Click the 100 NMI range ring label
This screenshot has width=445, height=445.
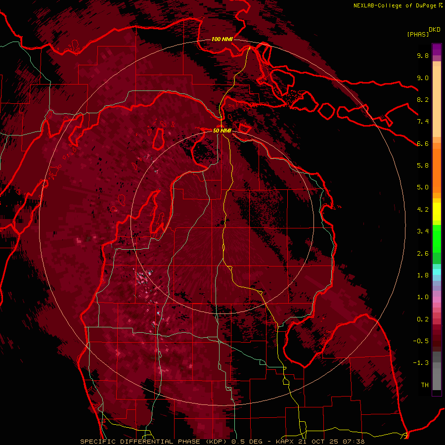(222, 39)
